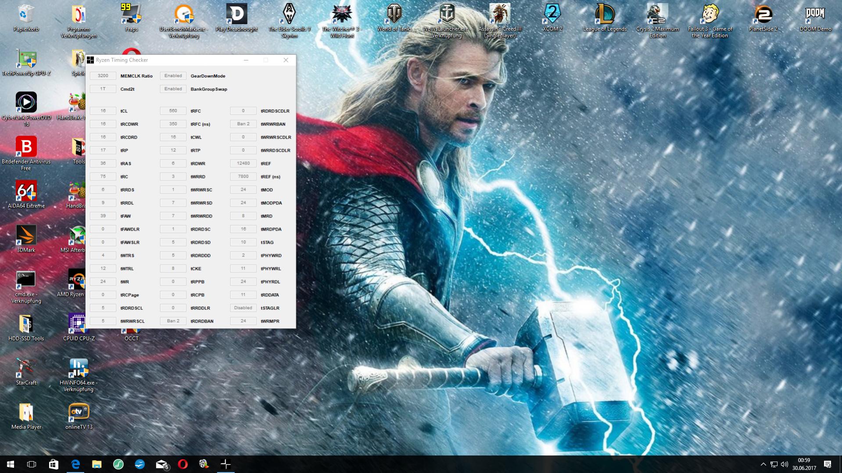Open Ryzen Timing Checker taskbar button
Image resolution: width=842 pixels, height=473 pixels.
tap(226, 464)
